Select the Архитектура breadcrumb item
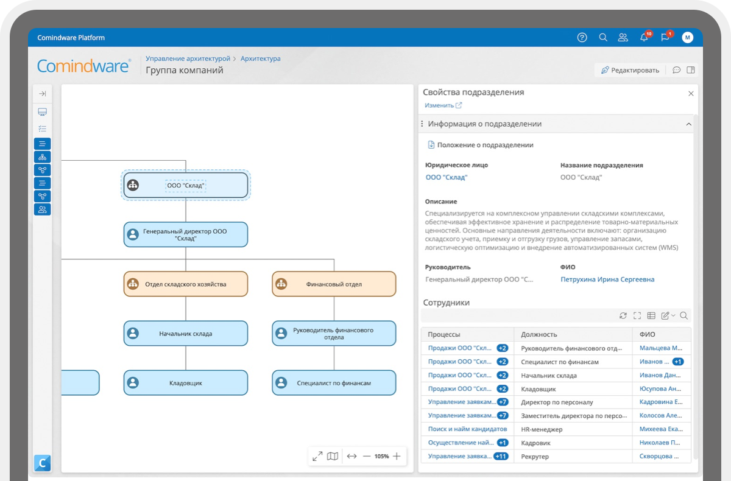 tap(260, 58)
